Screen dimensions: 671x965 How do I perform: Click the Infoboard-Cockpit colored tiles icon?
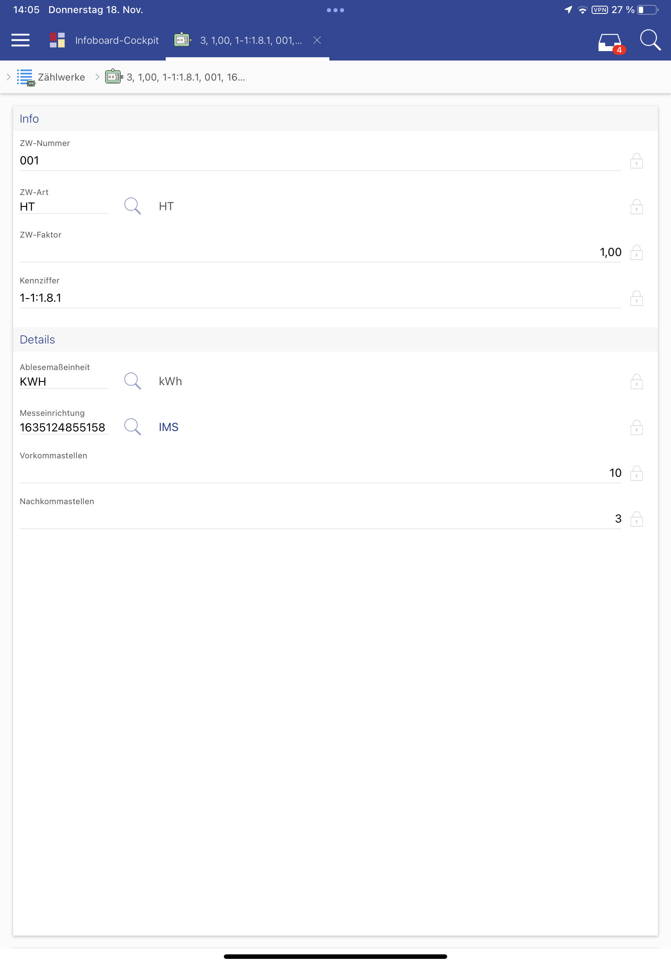point(57,40)
